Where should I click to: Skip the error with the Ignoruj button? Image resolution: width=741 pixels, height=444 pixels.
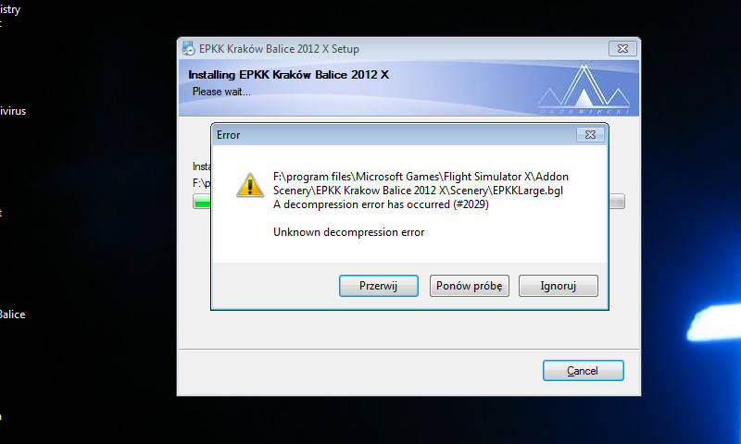pos(559,286)
